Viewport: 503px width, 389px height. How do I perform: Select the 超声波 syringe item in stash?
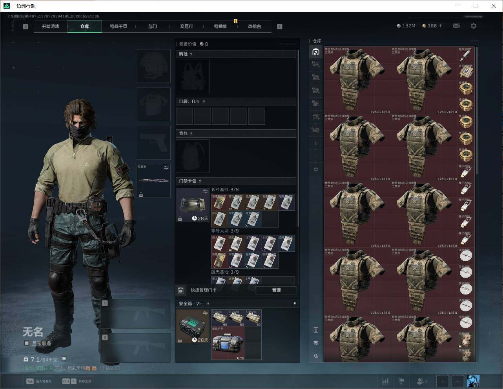[466, 55]
